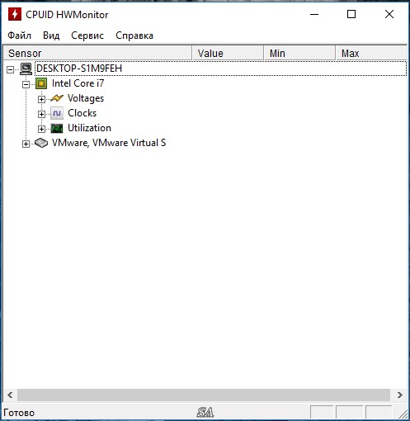
Task: Expand the Utilization node
Action: 41,129
